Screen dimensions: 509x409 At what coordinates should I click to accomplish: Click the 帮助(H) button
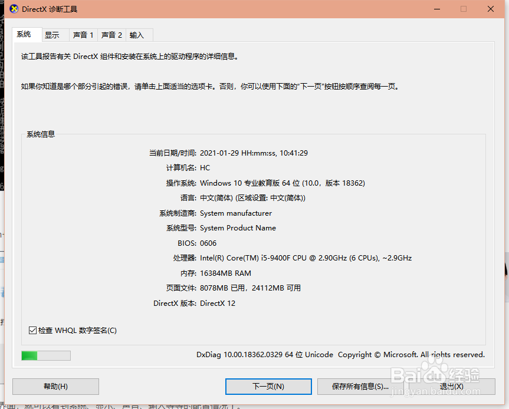tap(55, 386)
